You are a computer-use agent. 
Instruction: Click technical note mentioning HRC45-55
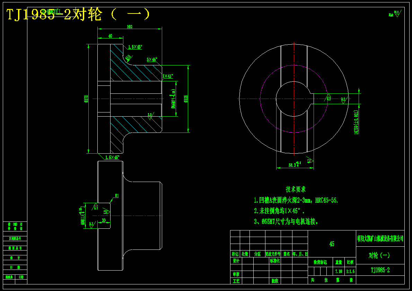coord(296,200)
